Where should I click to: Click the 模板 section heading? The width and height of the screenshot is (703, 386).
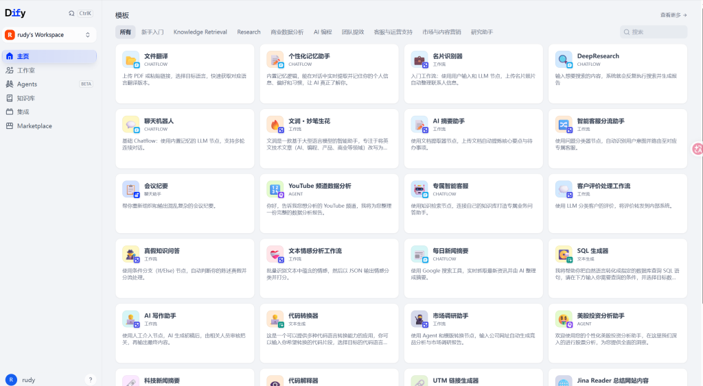[122, 15]
